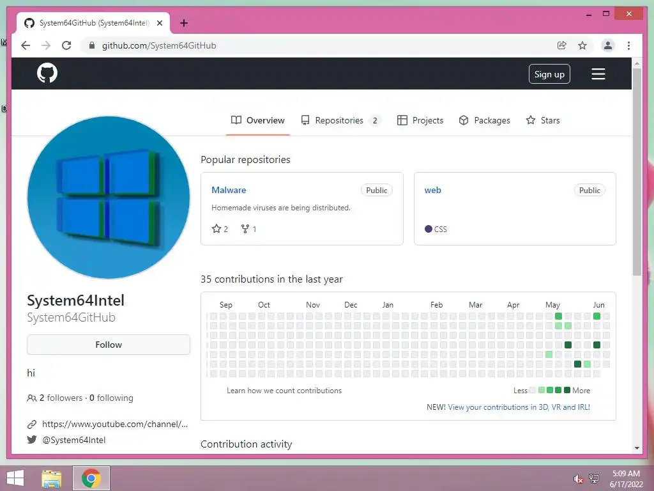Click the padlock site info icon
The width and height of the screenshot is (654, 491).
click(92, 45)
